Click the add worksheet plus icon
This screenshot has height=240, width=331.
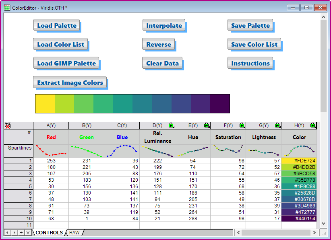[x=22, y=232]
